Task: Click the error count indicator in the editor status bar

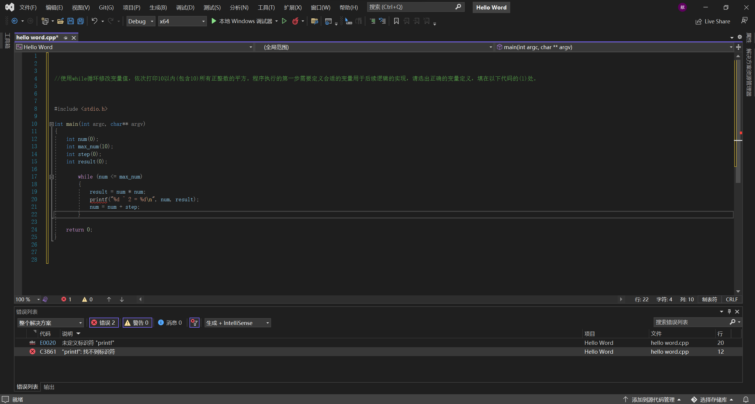Action: [x=66, y=300]
